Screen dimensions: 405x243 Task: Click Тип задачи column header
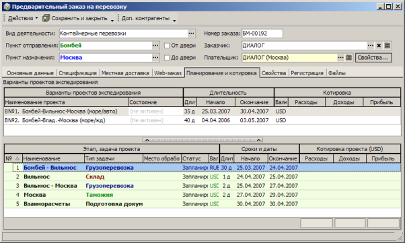click(x=114, y=158)
